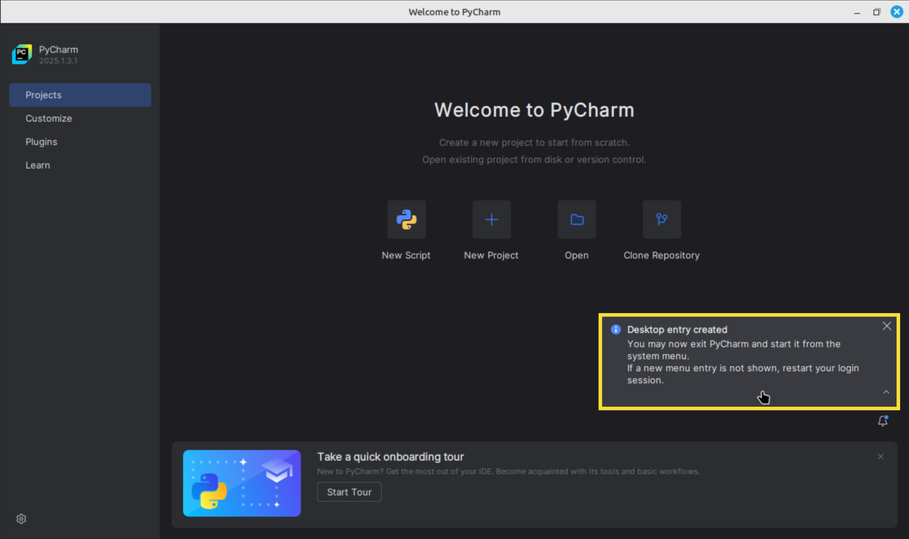
Task: Click the PyCharm logo
Action: click(x=21, y=54)
